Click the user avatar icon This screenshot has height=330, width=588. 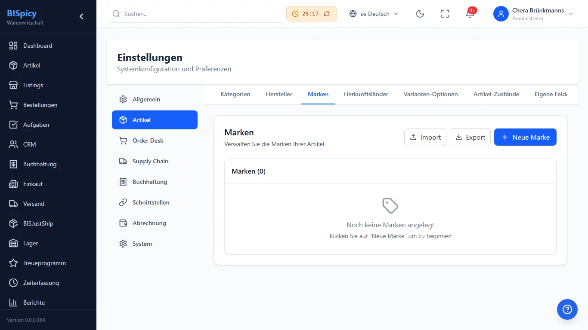click(501, 14)
